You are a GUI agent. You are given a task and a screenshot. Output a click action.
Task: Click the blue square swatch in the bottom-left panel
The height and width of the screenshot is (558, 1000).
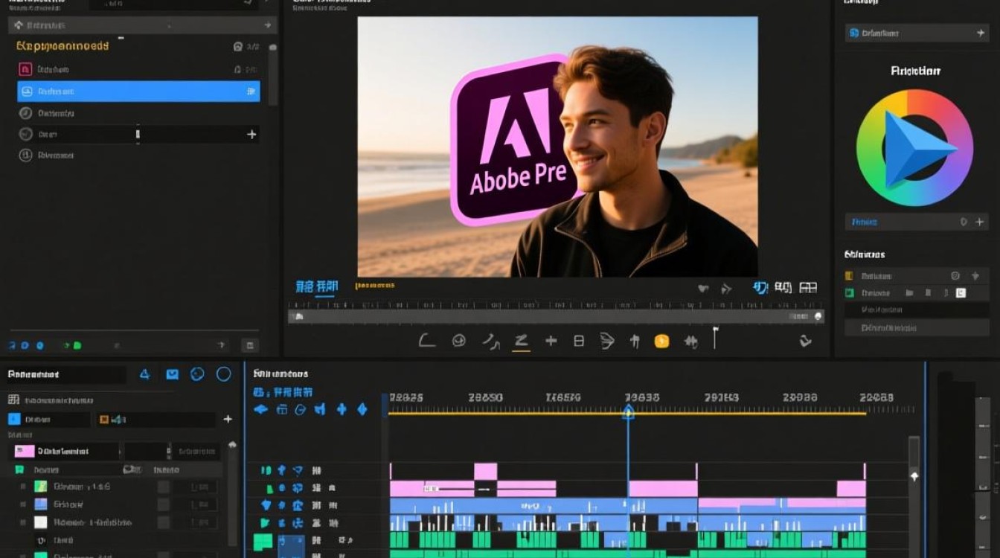pyautogui.click(x=13, y=420)
